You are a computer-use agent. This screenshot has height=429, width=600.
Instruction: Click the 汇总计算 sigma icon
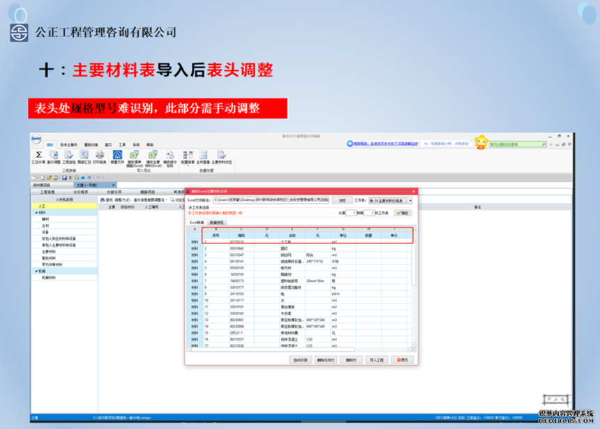pyautogui.click(x=39, y=155)
